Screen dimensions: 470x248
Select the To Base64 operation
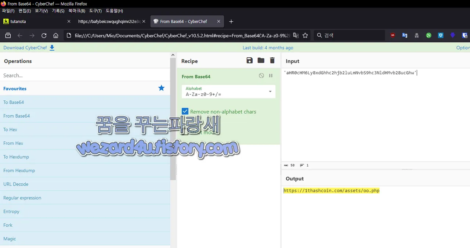tap(85, 102)
